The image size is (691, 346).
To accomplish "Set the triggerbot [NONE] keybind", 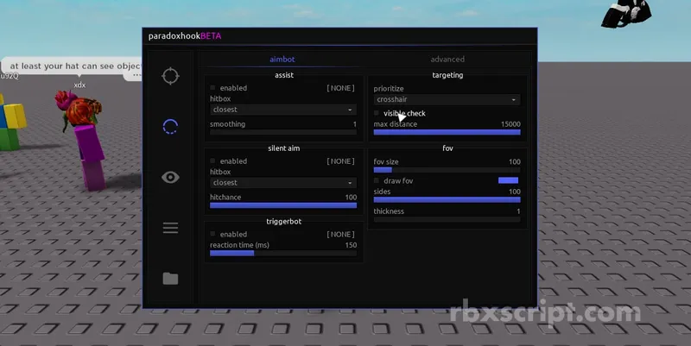I will point(340,234).
